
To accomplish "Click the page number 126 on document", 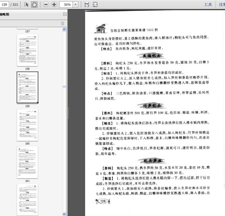I will coord(103,201).
